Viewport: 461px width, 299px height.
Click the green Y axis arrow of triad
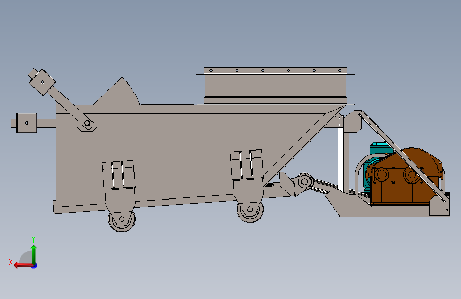click(34, 255)
